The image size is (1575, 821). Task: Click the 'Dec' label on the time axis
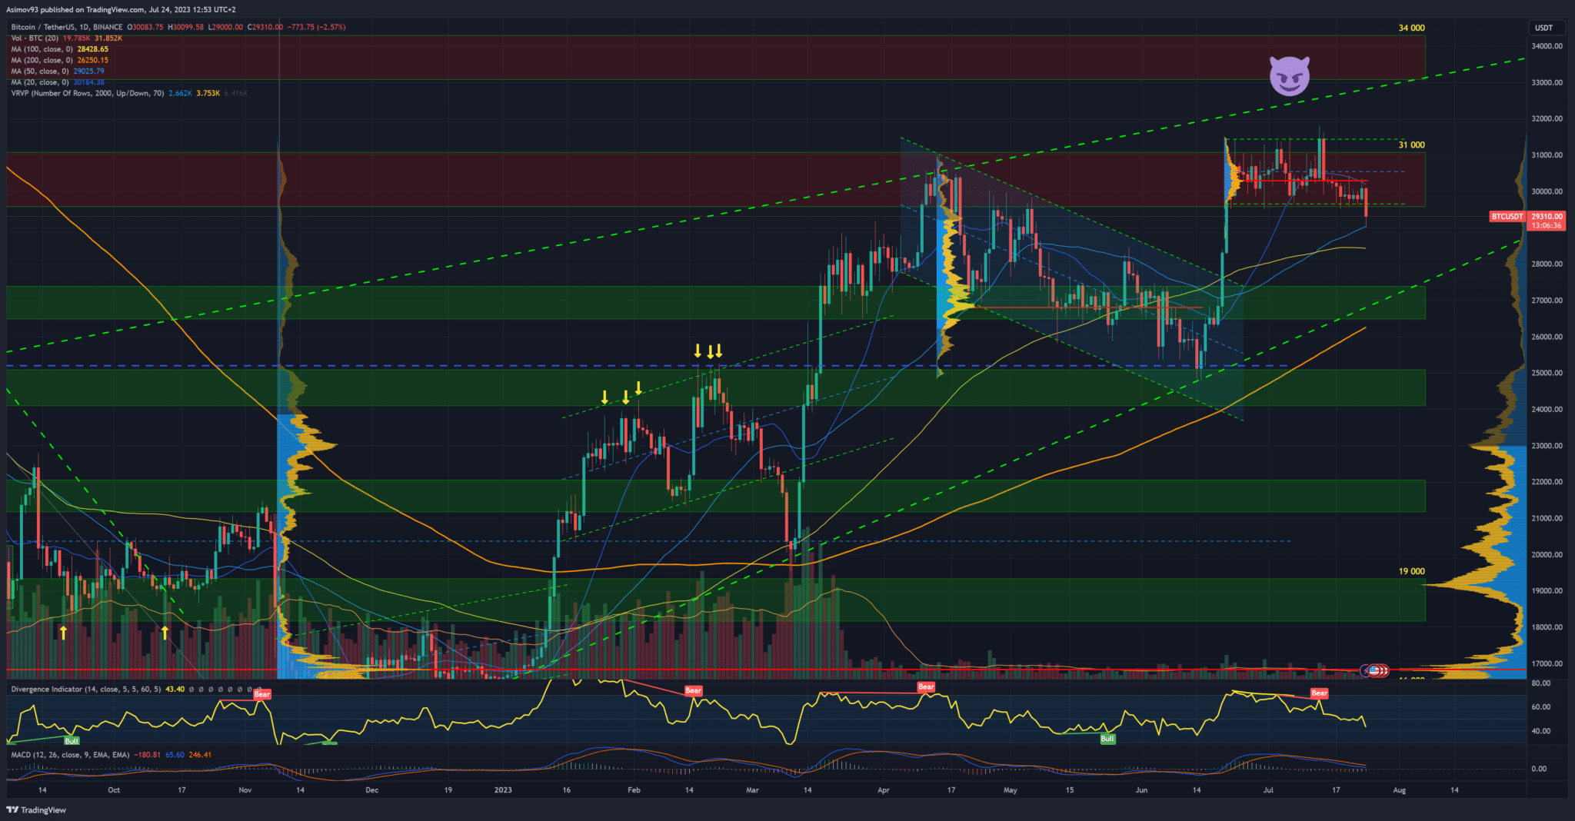point(371,789)
